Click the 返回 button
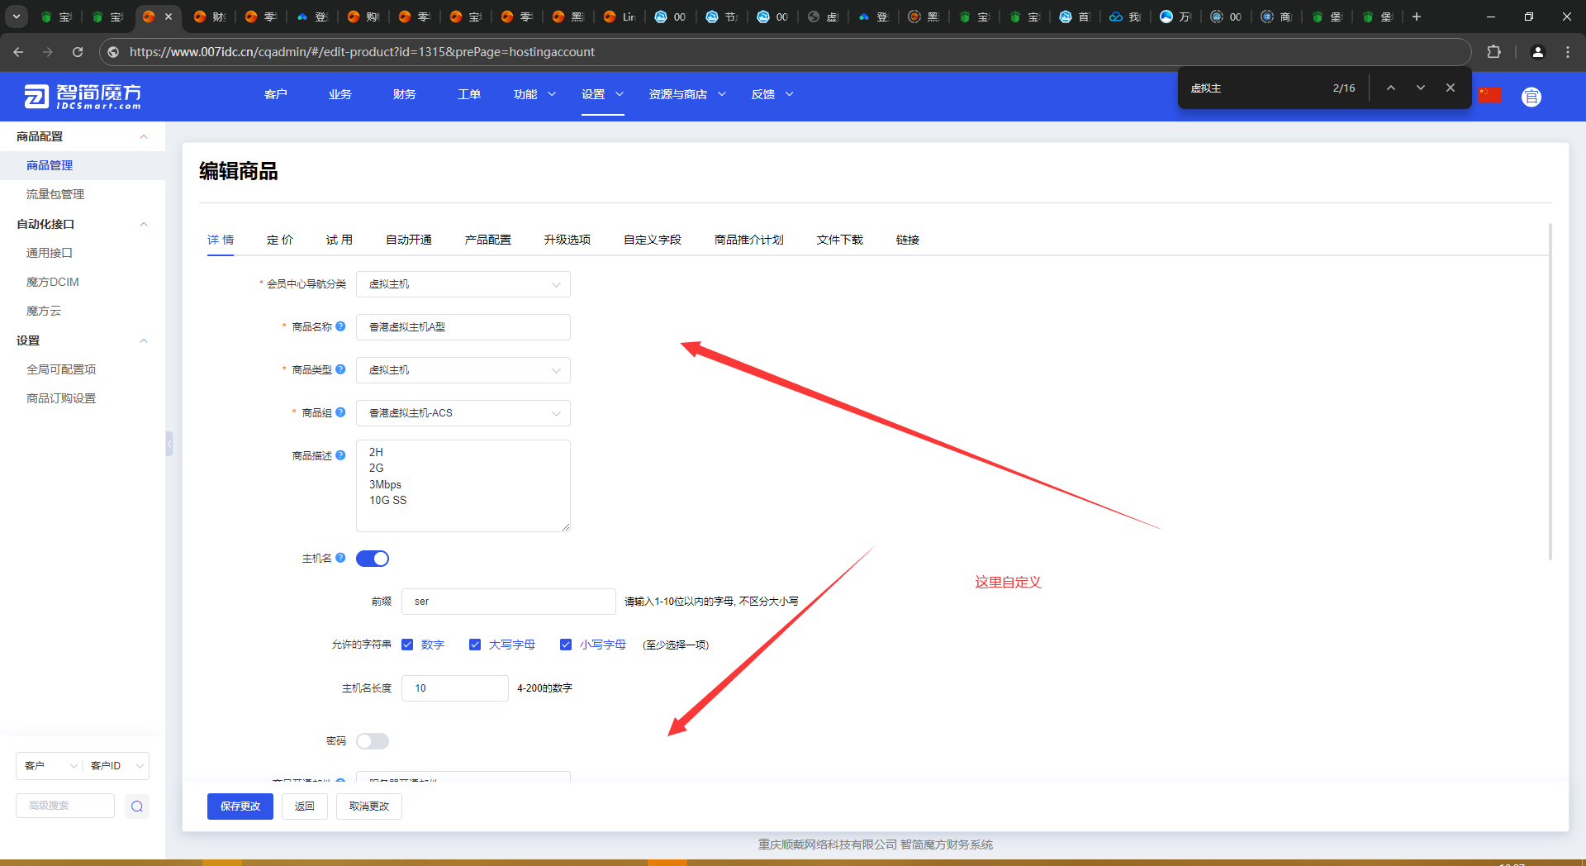Viewport: 1586px width, 866px height. tap(305, 807)
